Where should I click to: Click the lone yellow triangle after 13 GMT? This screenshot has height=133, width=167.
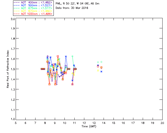98,70
